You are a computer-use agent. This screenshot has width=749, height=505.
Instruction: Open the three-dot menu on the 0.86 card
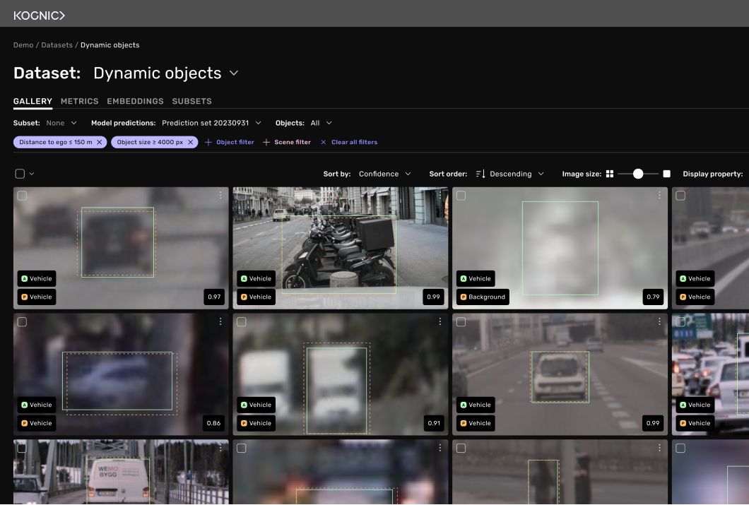220,321
